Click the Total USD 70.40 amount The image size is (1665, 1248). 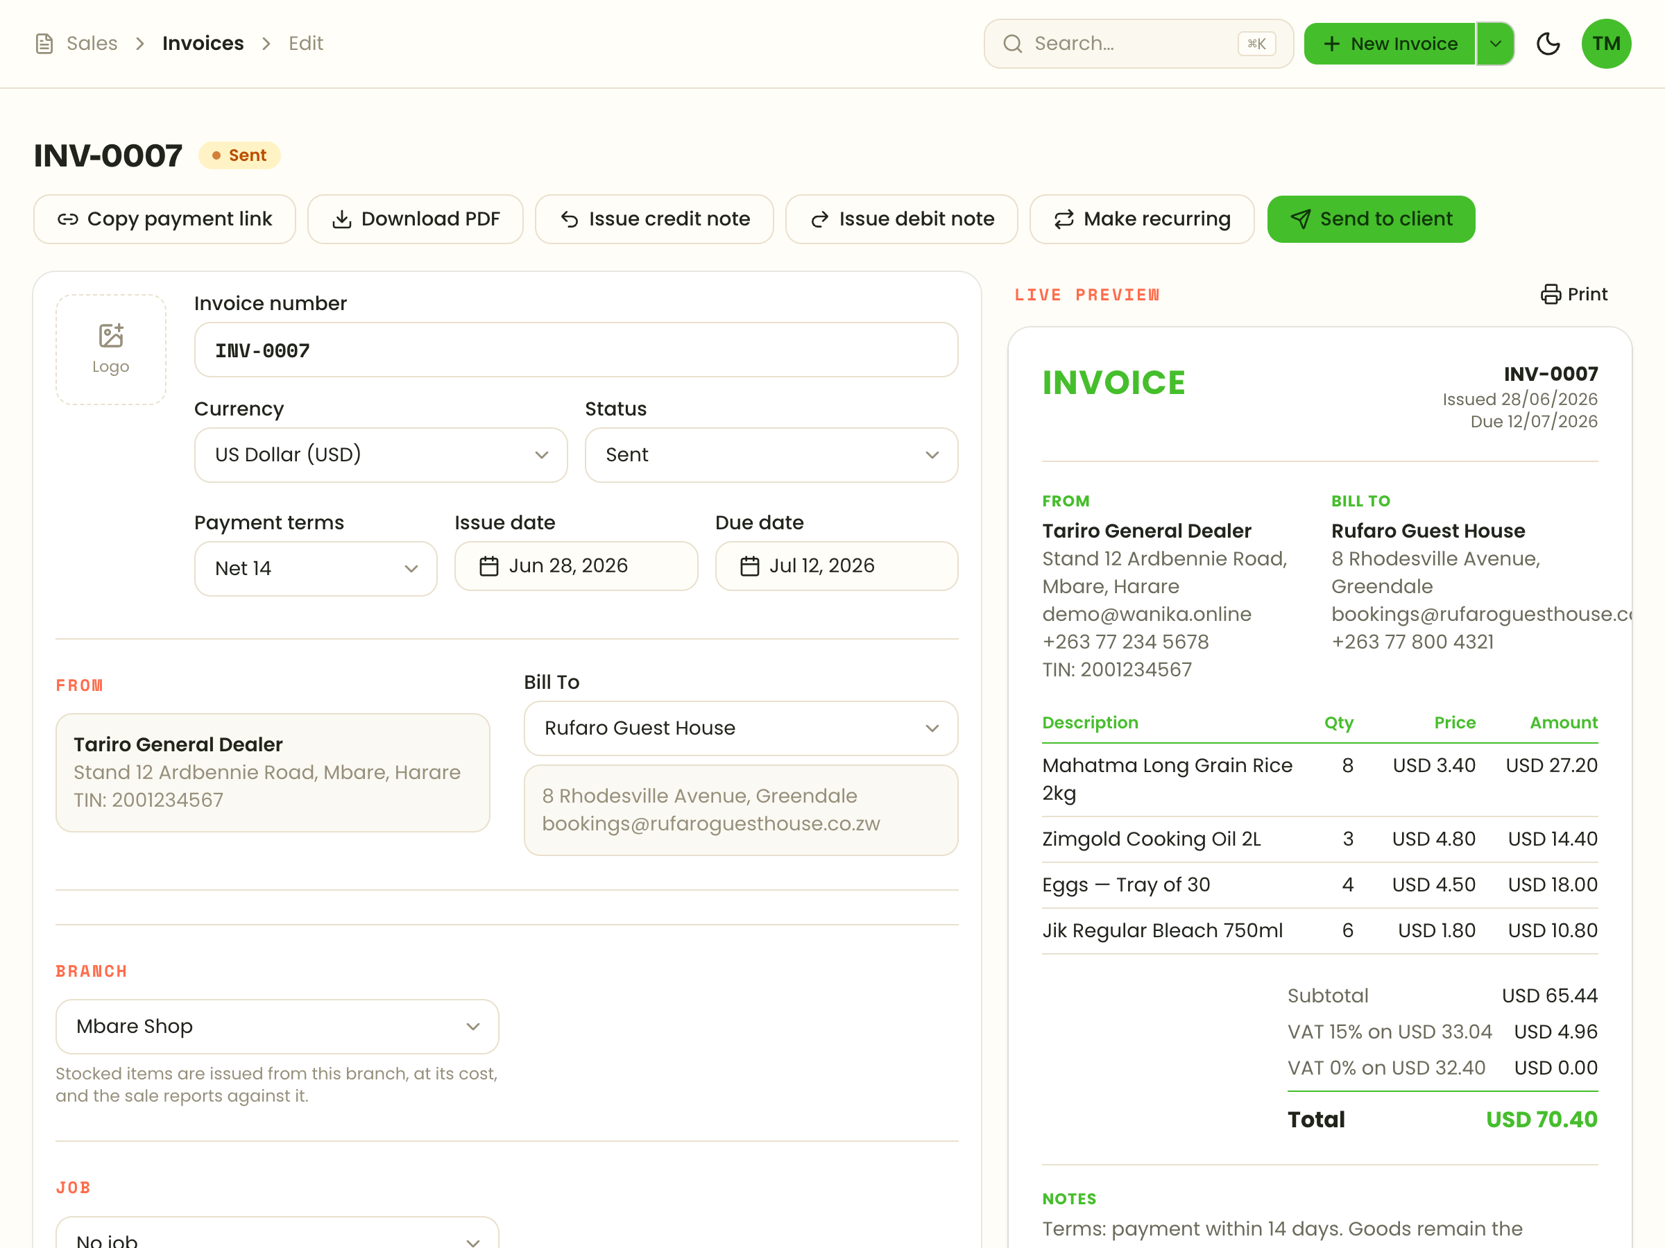(x=1541, y=1119)
